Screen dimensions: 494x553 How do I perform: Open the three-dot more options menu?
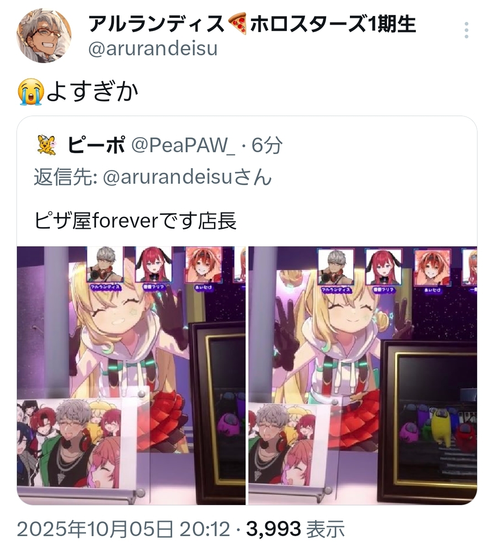(x=466, y=30)
